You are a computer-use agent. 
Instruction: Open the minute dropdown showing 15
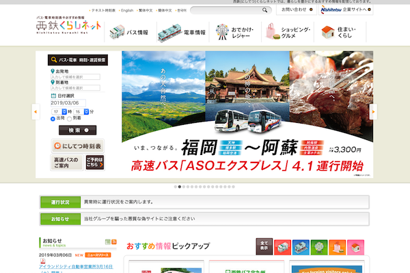[x=81, y=111]
